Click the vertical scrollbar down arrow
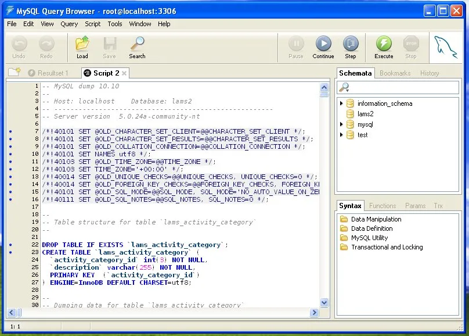The height and width of the screenshot is (336, 469). 324,302
